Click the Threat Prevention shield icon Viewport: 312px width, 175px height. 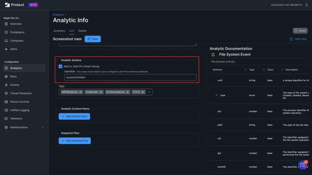pyautogui.click(x=6, y=93)
